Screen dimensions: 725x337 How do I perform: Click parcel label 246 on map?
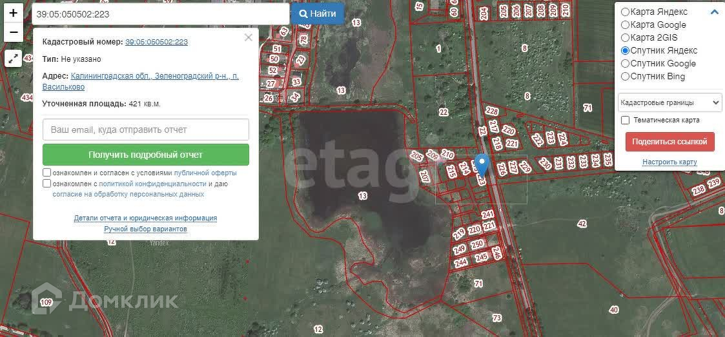[497, 253]
